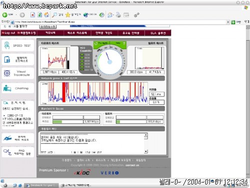The image size is (250, 188).
Task: Click the green download speed bar in Bandwidth Gauge
Action: [57, 122]
